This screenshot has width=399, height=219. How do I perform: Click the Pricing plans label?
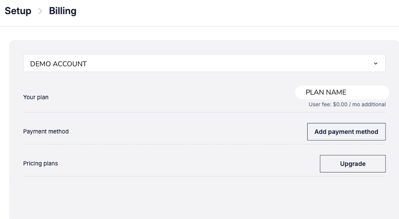click(x=40, y=163)
